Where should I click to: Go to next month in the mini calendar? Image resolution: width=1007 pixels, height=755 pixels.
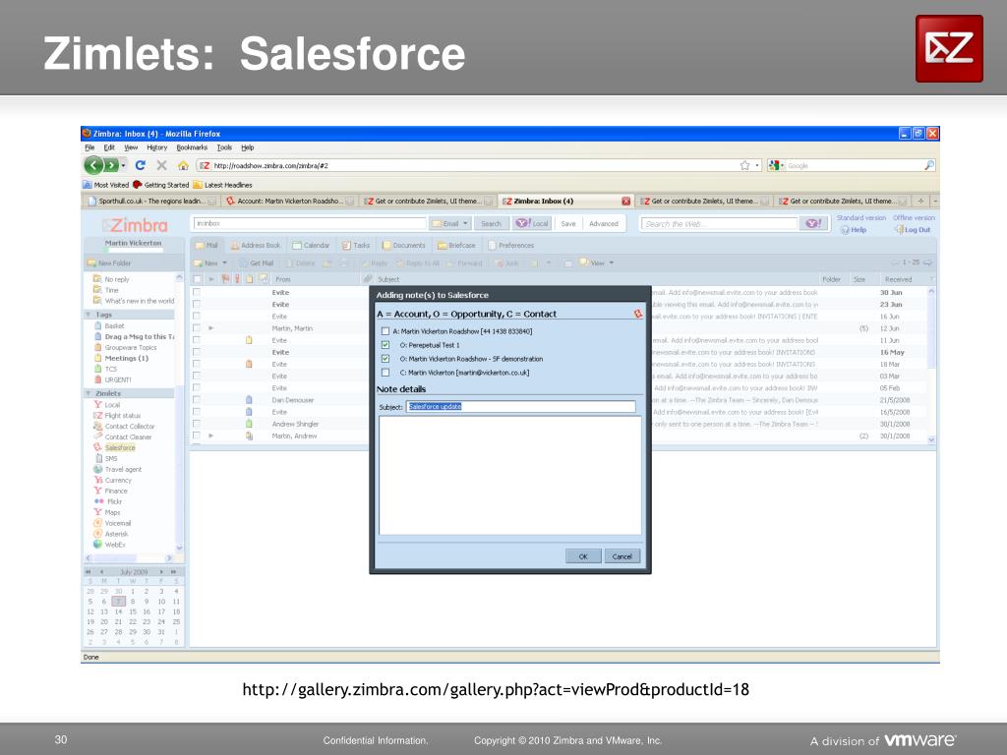point(162,571)
